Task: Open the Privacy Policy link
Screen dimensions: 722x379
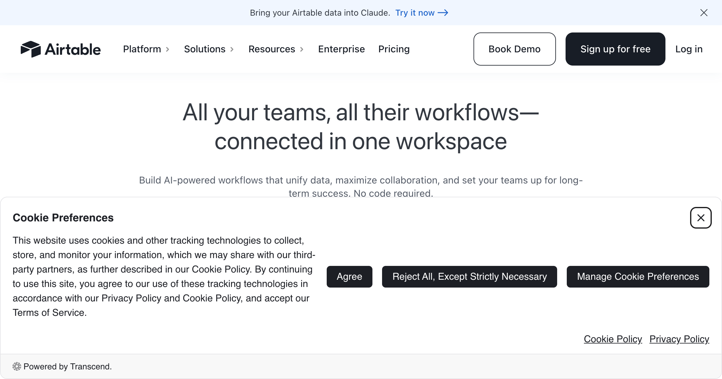Action: (679, 339)
